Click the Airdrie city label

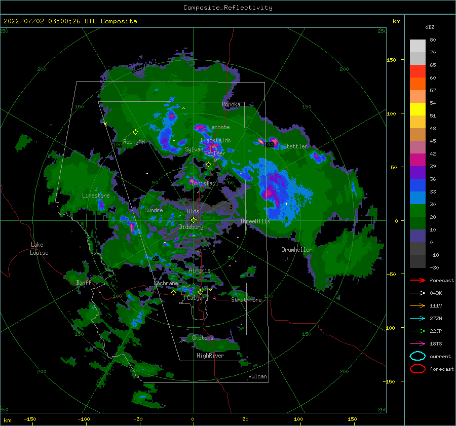pos(200,270)
